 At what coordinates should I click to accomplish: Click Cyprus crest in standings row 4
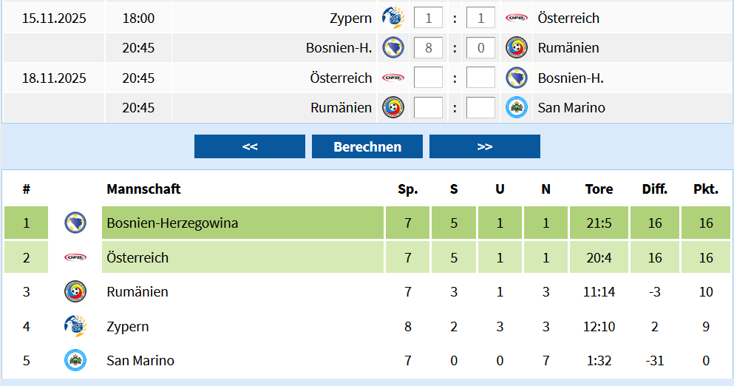click(75, 326)
